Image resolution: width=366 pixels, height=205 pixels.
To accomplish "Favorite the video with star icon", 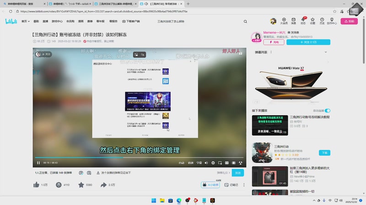I will coord(81,185).
